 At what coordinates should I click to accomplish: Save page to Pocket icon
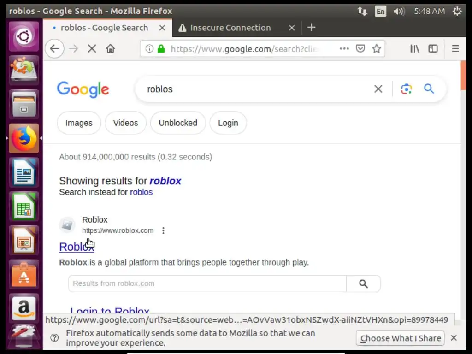(360, 48)
